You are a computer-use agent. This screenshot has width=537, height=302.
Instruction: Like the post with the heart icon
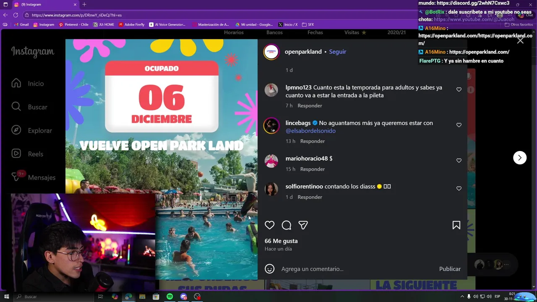point(269,225)
